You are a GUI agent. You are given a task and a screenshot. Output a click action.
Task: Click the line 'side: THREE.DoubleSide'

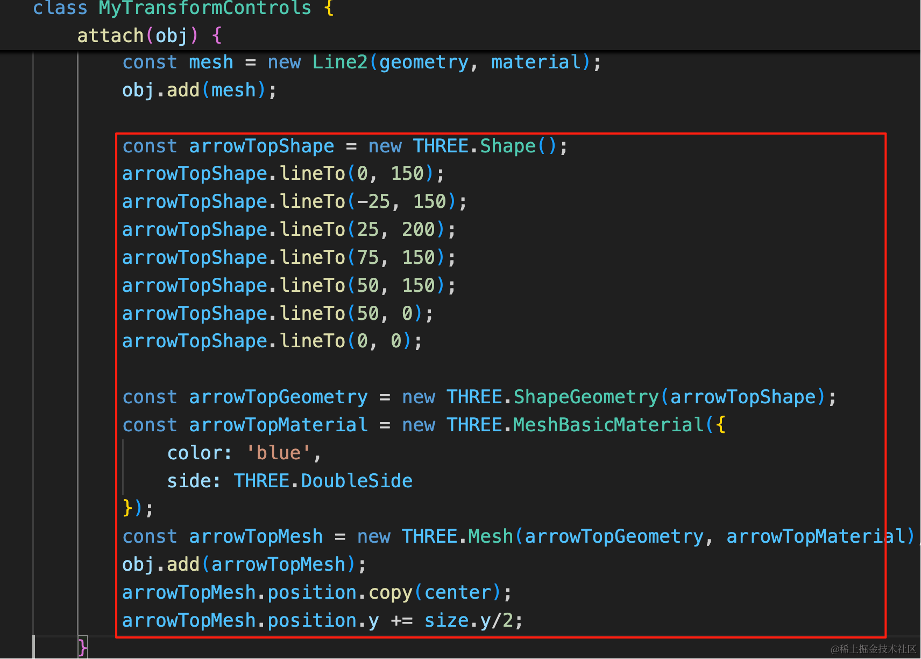coord(290,481)
